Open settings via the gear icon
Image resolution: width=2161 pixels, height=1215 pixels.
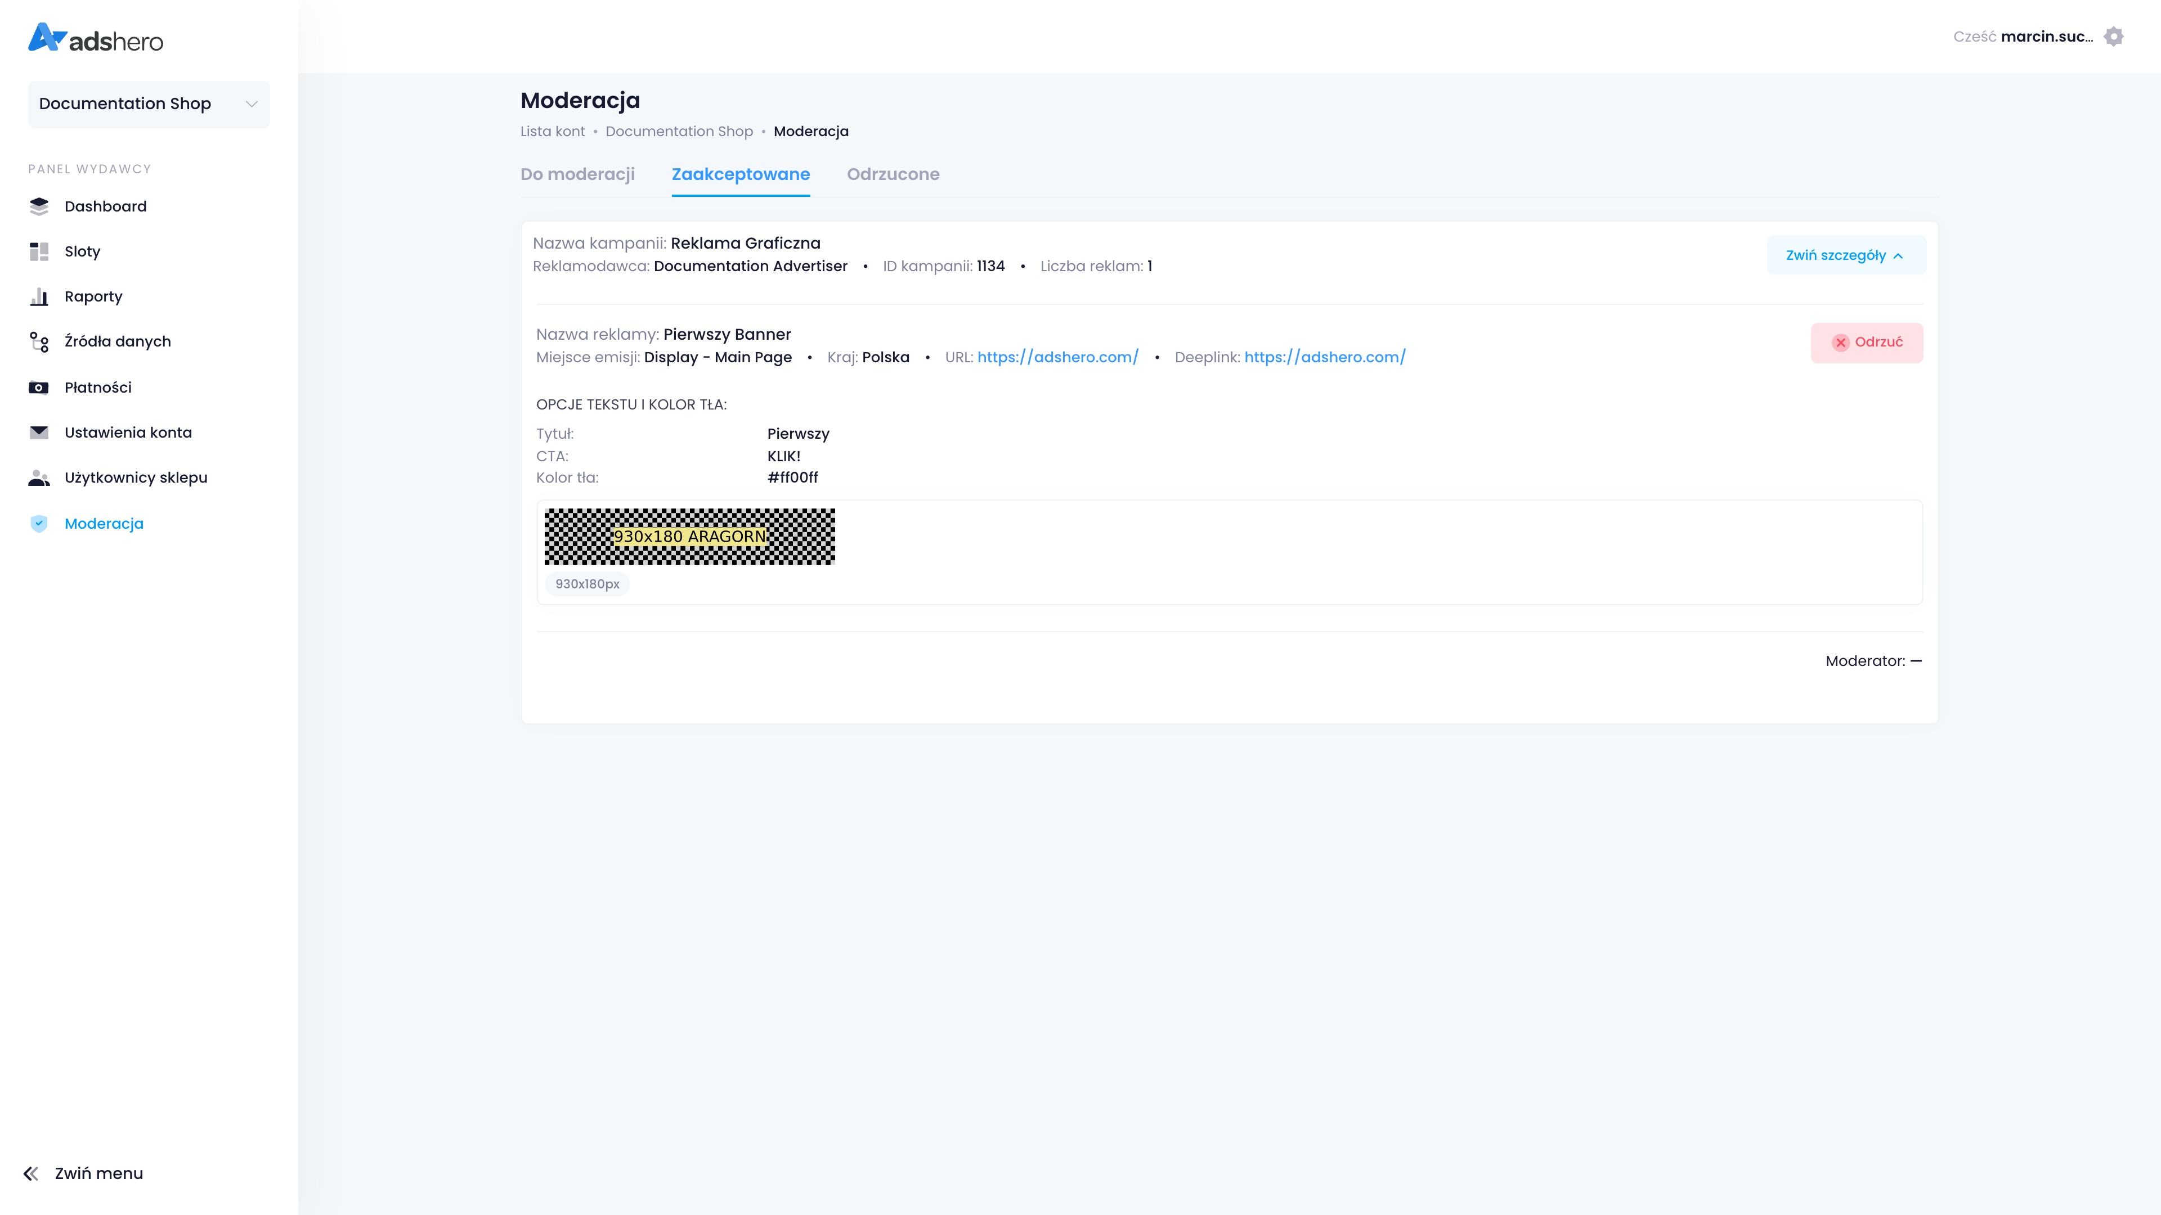pos(2113,37)
